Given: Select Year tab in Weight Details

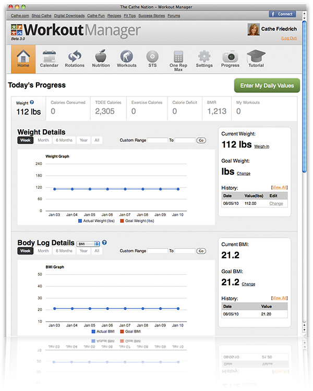Looking at the screenshot, I should click(x=83, y=140).
